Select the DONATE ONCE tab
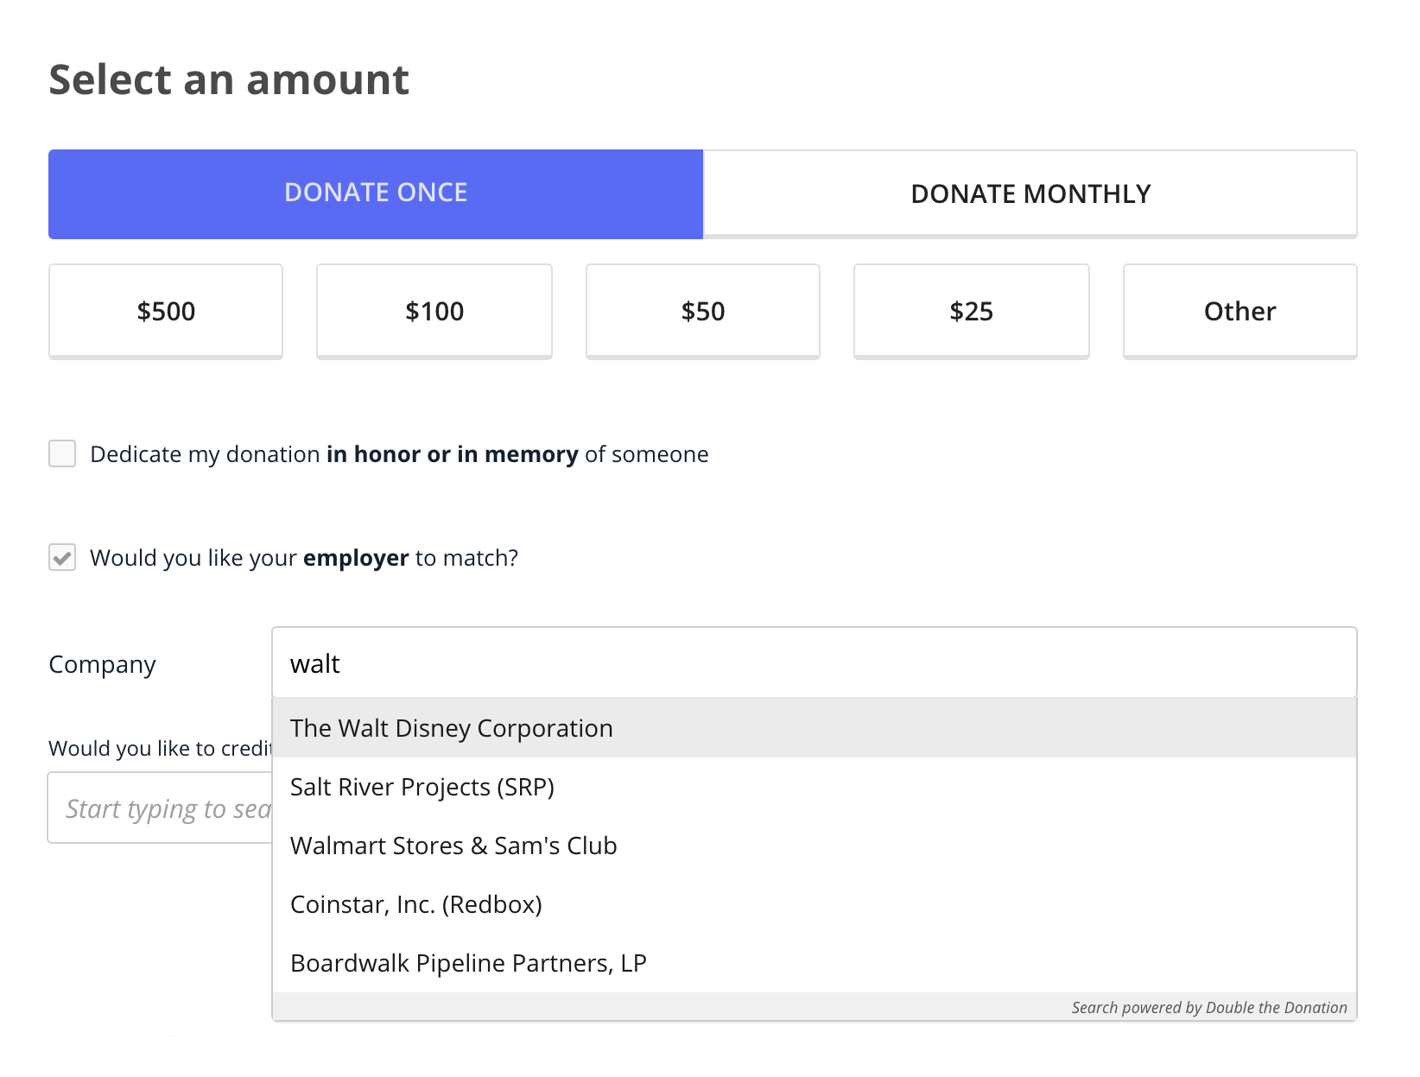This screenshot has height=1077, width=1420. click(376, 193)
